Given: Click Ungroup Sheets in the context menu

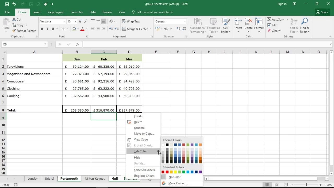Looking at the screenshot, I should click(x=144, y=175).
